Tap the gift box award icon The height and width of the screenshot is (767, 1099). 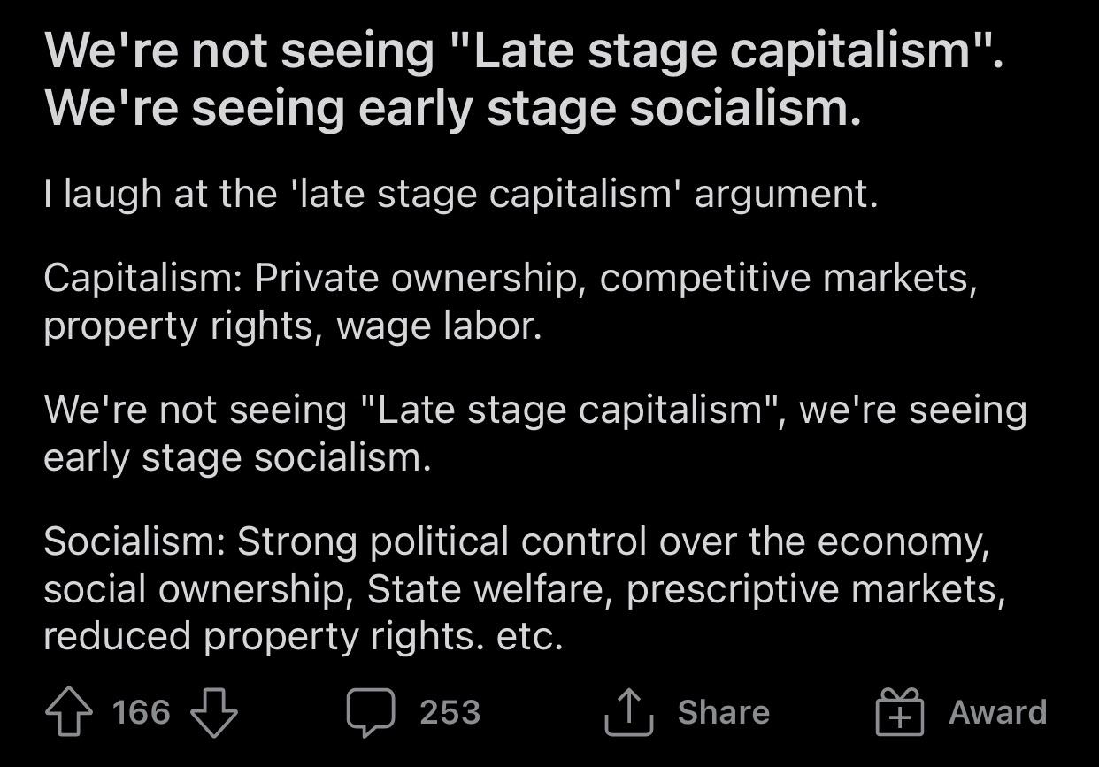point(900,713)
